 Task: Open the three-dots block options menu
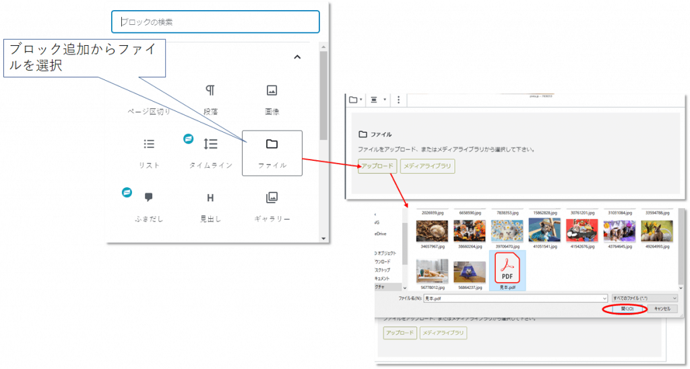(398, 100)
